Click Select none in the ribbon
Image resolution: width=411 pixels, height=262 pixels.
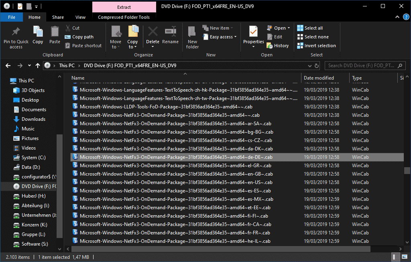point(313,37)
